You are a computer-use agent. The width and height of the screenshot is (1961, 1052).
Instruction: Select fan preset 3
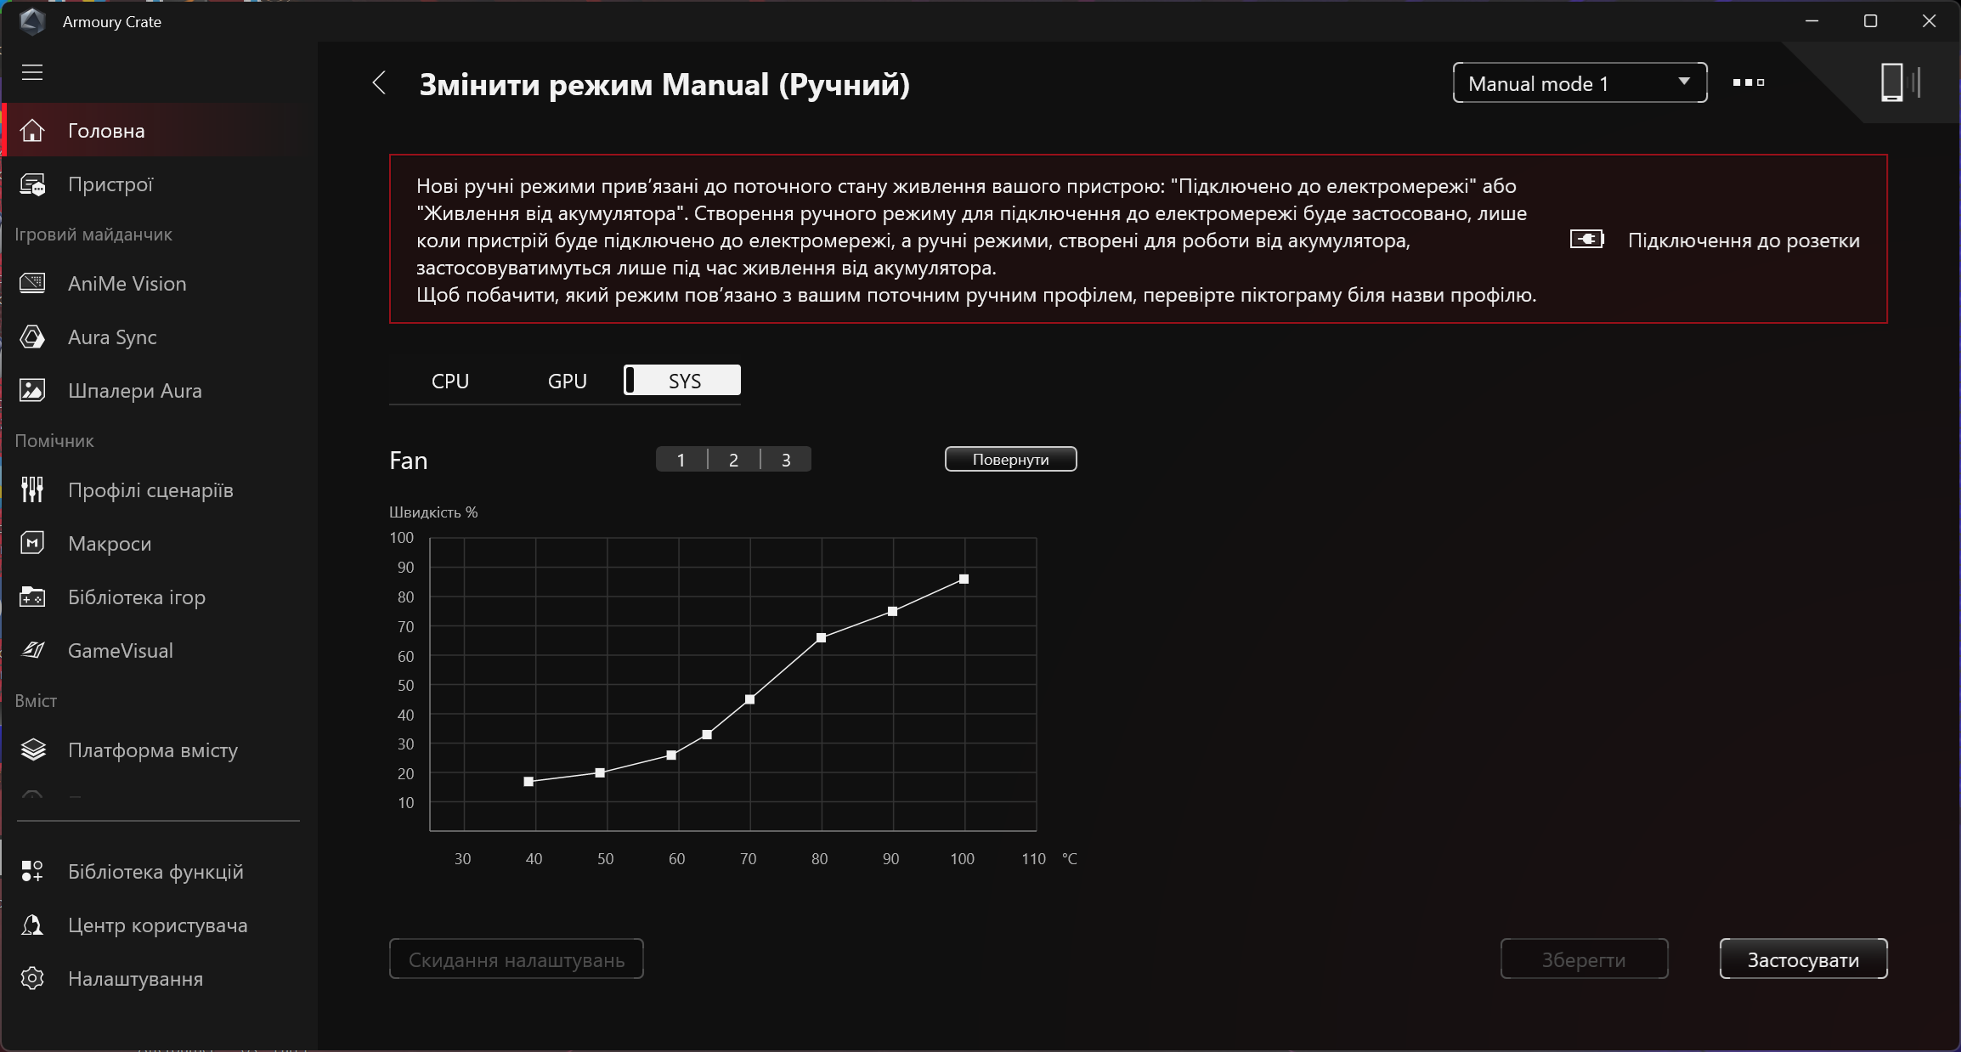coord(786,460)
